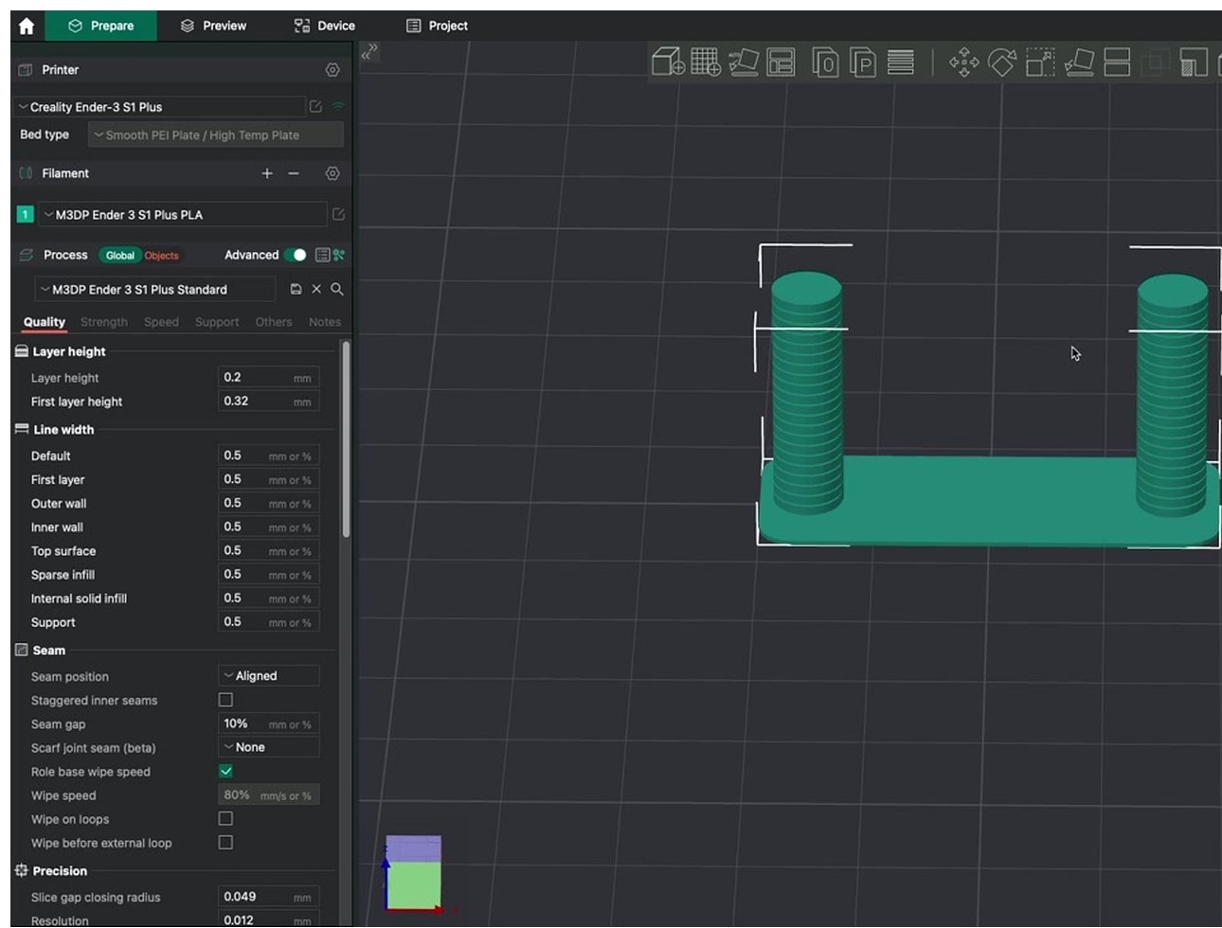This screenshot has height=928, width=1222.
Task: Switch to the Preview tab
Action: pyautogui.click(x=213, y=26)
